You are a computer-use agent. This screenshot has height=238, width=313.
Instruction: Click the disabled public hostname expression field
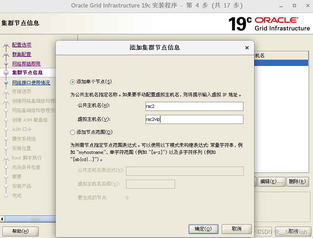[185, 171]
